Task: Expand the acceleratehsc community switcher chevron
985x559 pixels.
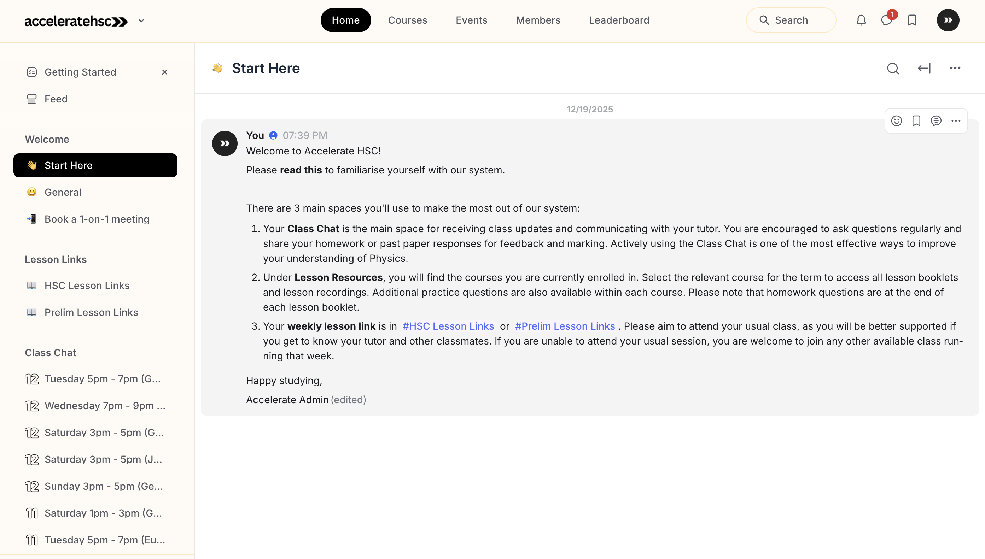Action: coord(141,21)
